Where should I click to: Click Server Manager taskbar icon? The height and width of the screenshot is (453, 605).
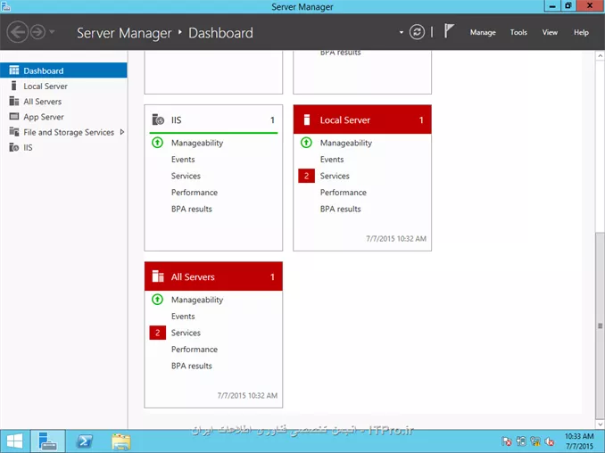click(48, 441)
